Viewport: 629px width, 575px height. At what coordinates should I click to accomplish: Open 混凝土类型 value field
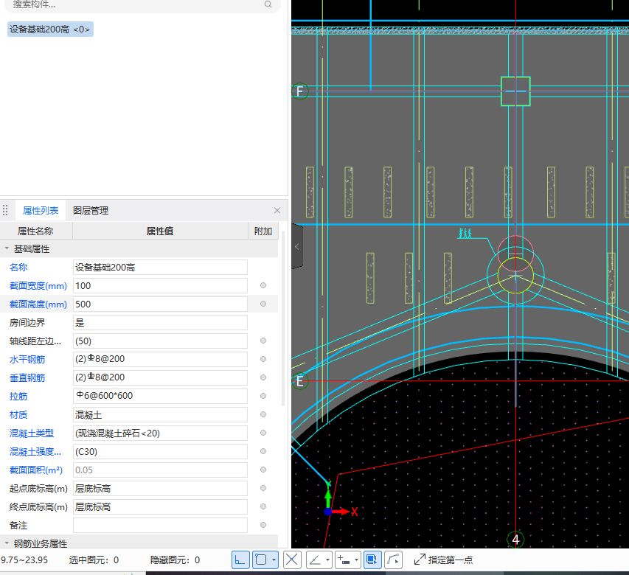click(x=160, y=433)
